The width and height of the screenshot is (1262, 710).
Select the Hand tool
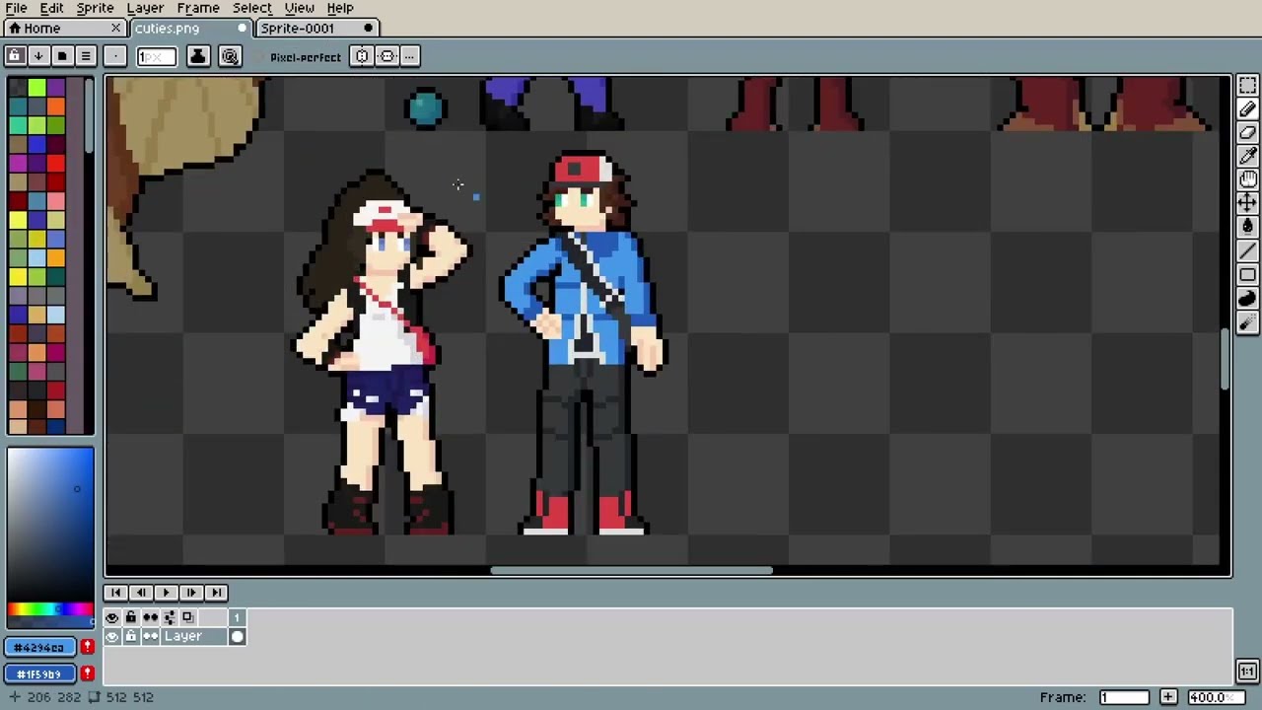click(1247, 179)
